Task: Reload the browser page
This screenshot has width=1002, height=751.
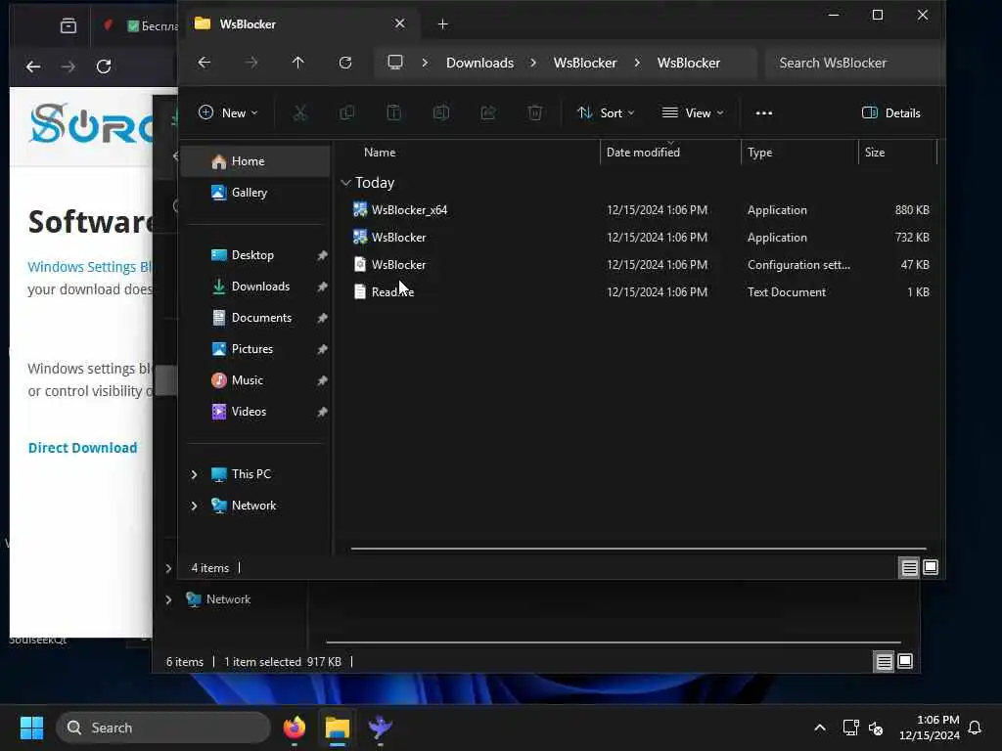Action: click(x=104, y=66)
